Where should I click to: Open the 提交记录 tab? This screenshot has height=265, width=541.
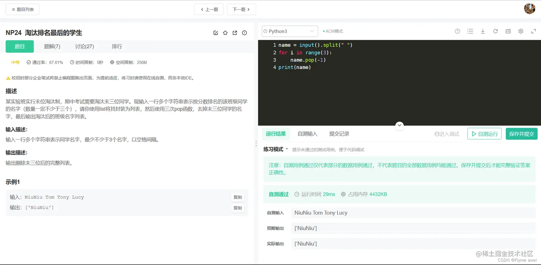339,134
